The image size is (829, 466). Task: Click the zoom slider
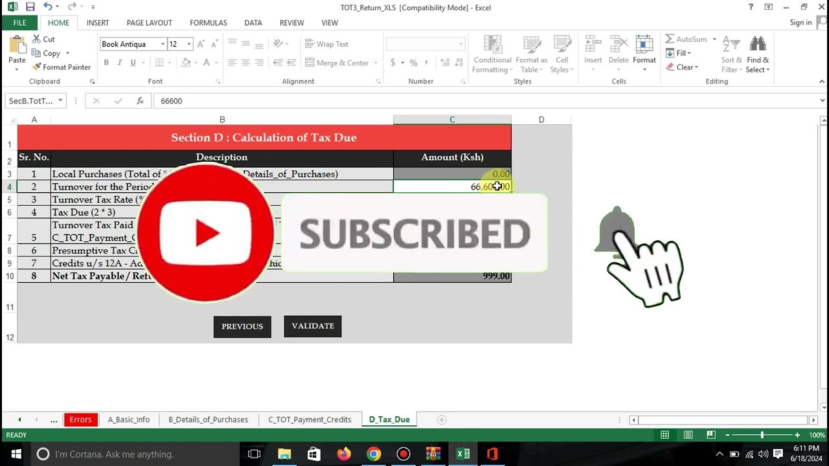click(x=762, y=435)
